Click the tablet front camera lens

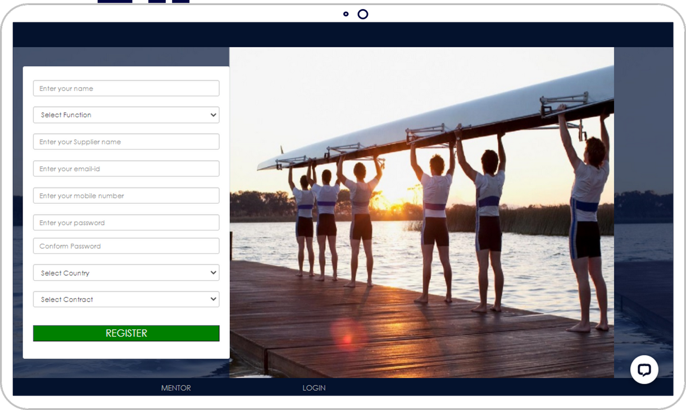pyautogui.click(x=363, y=14)
